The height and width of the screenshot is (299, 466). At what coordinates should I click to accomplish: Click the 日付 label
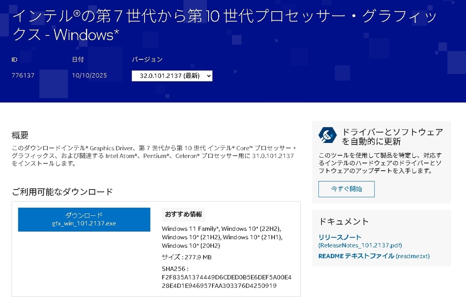(x=78, y=59)
